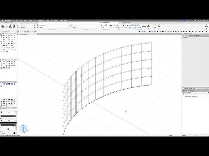Toggle Snap to Angle in Snapping set
The width and height of the screenshot is (209, 156).
pos(135,25)
